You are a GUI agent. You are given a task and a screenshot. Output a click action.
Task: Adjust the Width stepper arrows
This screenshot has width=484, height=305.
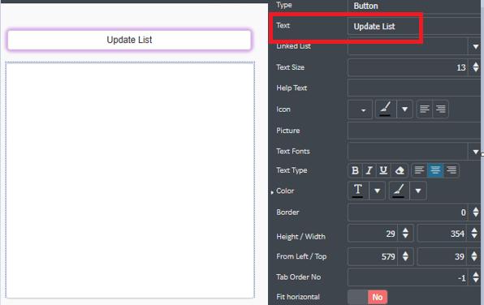474,234
